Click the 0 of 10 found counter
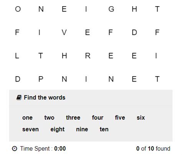The width and height of the screenshot is (182, 155). [x=153, y=149]
